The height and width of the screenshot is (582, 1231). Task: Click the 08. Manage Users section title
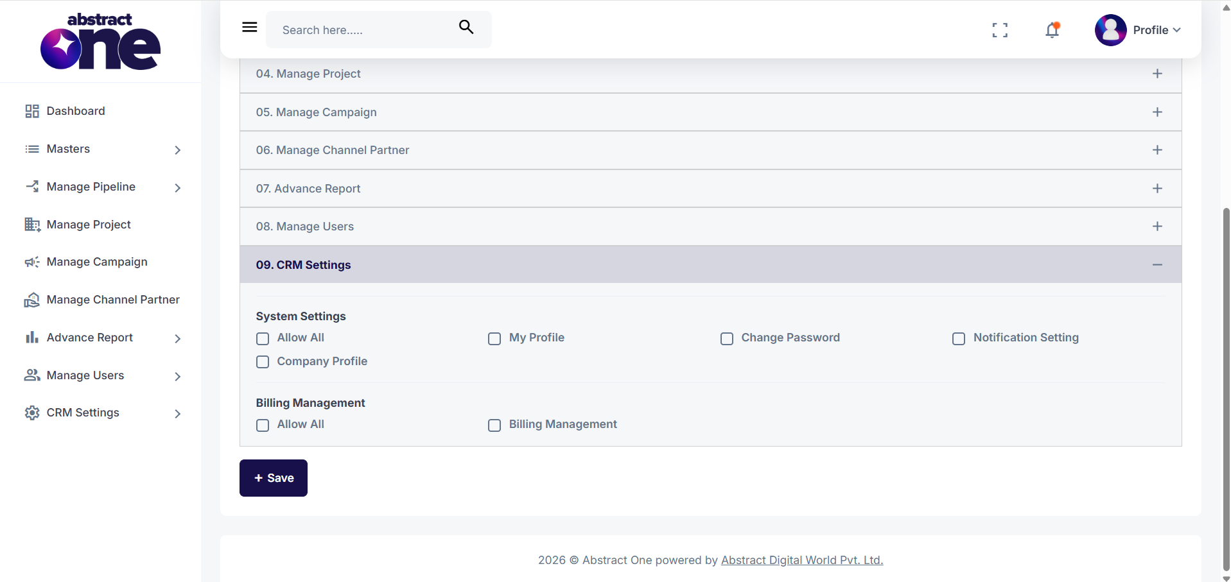point(305,227)
